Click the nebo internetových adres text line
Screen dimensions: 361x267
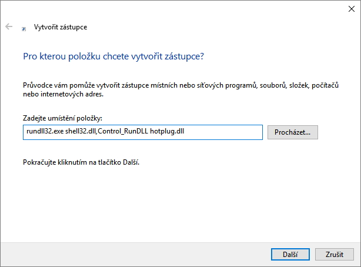[63, 94]
